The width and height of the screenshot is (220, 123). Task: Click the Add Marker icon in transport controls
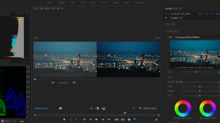[x=64, y=120]
